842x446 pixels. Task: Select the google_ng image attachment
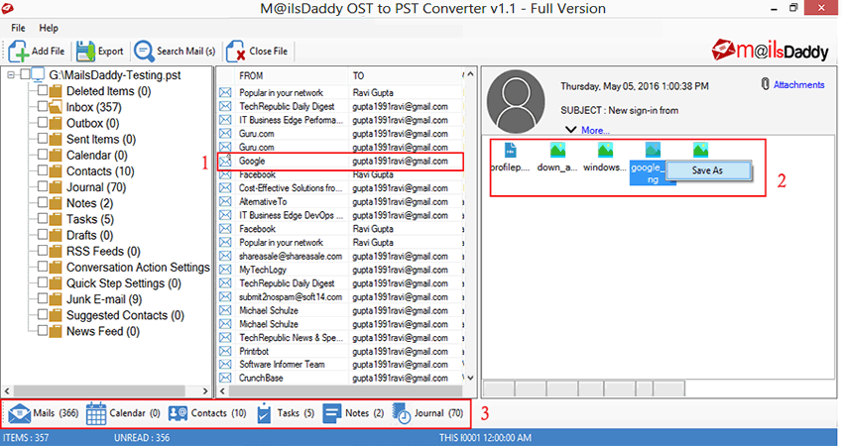653,150
